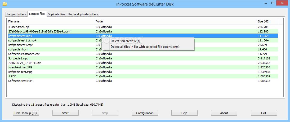The width and height of the screenshot is (290, 122).
Task: Choose Delete selected file(s) from context menu
Action: tap(125, 41)
